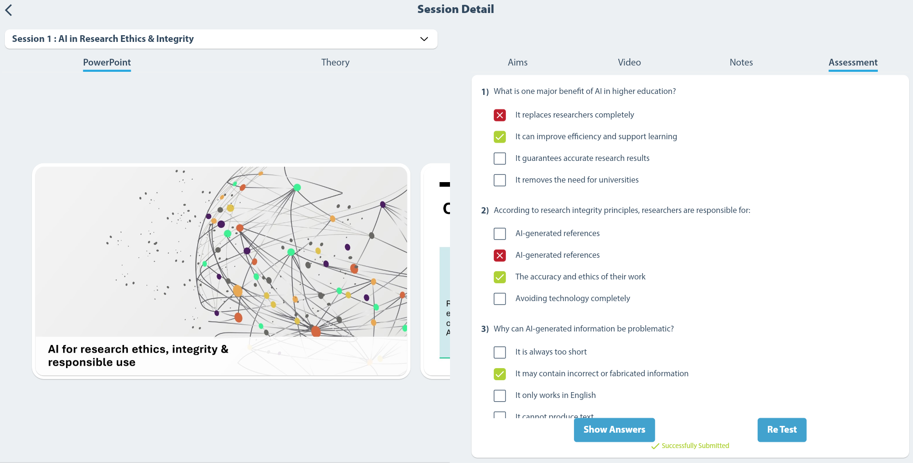913x463 pixels.
Task: Click the Show Answers button
Action: click(614, 430)
